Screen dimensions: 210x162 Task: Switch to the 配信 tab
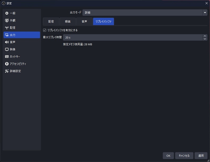pyautogui.click(x=51, y=21)
